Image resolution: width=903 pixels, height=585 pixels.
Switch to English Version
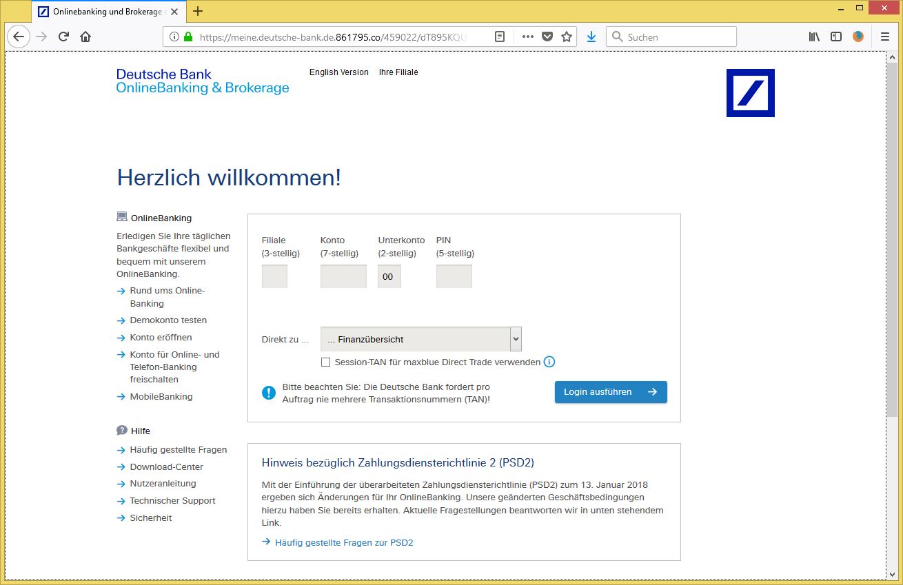pyautogui.click(x=339, y=72)
